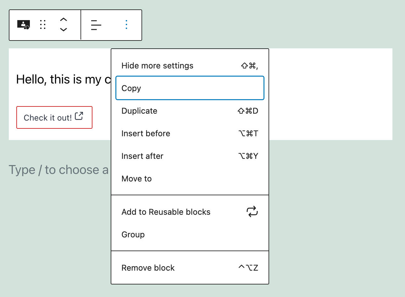Move block up with the up chevron
Screen dimensions: 405x297
tap(64, 19)
